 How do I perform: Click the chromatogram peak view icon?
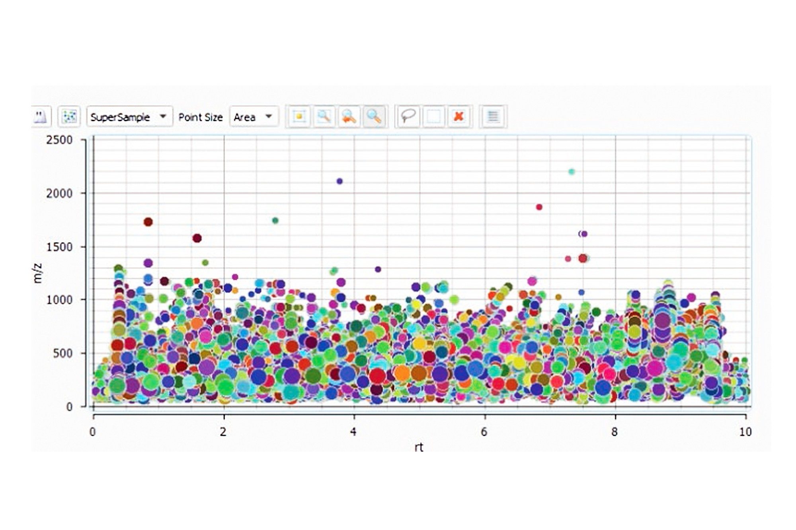point(41,117)
